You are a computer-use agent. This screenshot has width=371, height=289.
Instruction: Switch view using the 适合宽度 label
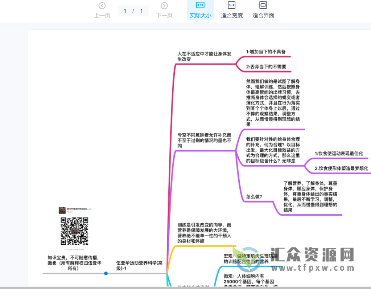pos(232,16)
